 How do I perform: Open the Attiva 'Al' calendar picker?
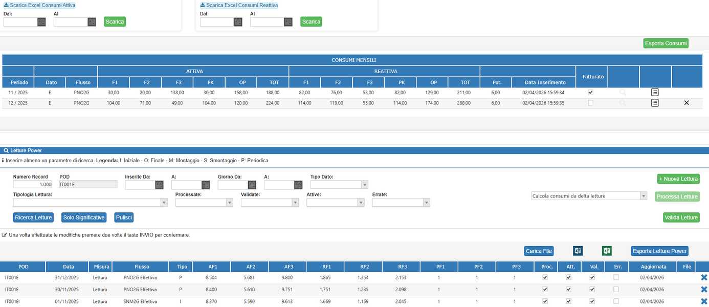click(92, 22)
